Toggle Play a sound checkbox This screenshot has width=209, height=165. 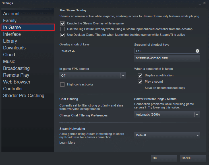tap(140, 82)
